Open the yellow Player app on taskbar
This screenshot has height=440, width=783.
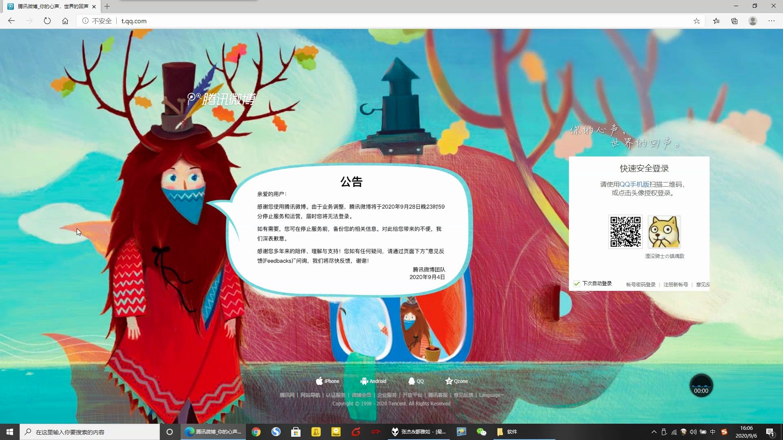click(x=336, y=432)
